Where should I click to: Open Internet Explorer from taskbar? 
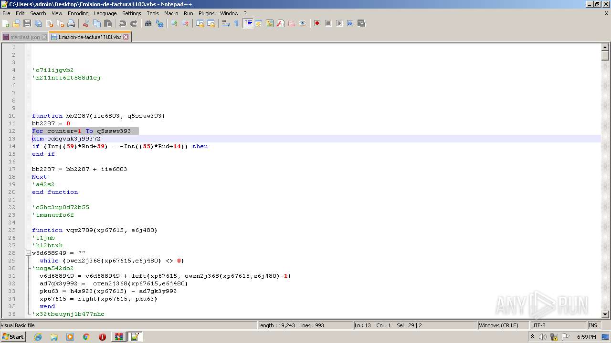pos(38,337)
